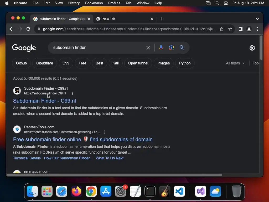
Task: Click into the Google search input field
Action: point(98,48)
